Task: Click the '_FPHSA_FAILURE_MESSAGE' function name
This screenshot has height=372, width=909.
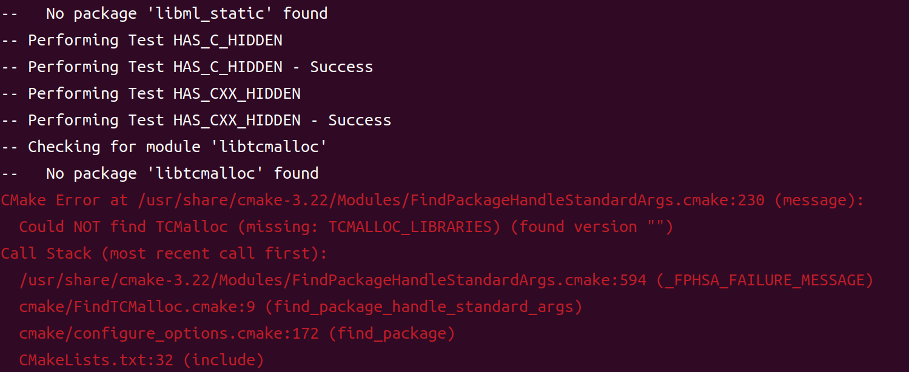Action: [x=764, y=280]
